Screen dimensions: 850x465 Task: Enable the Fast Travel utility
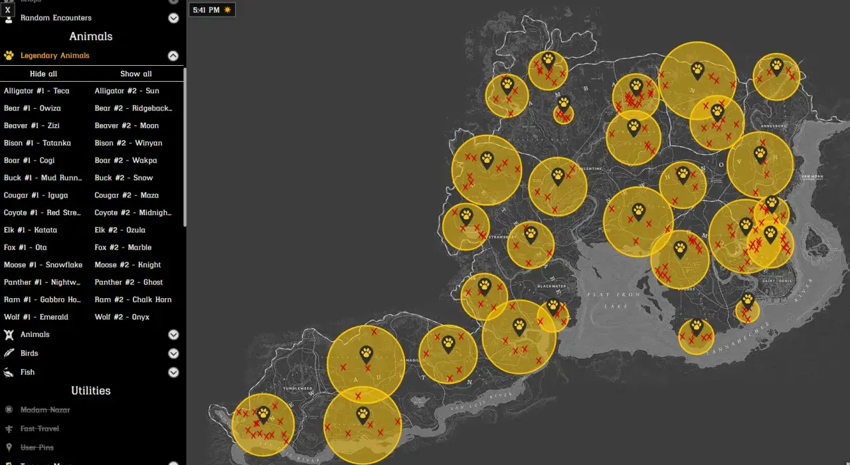[40, 428]
